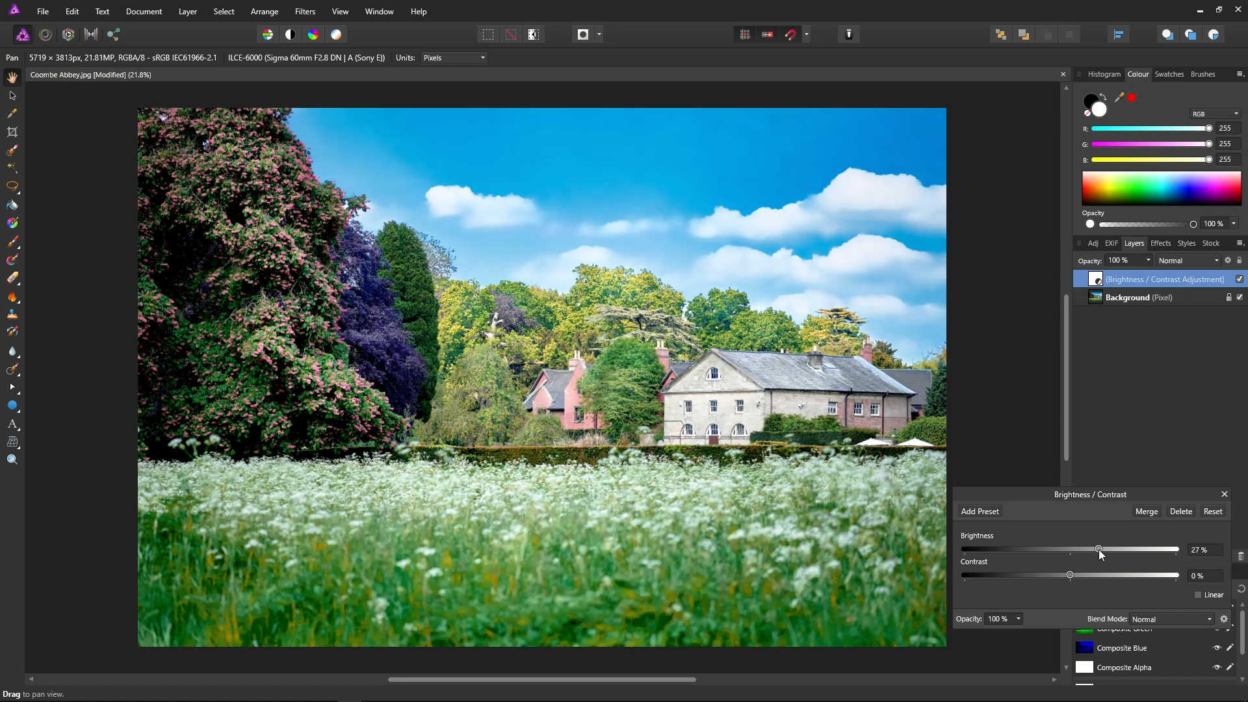1248x702 pixels.
Task: Open the Units dropdown showing Pixels
Action: tap(453, 58)
